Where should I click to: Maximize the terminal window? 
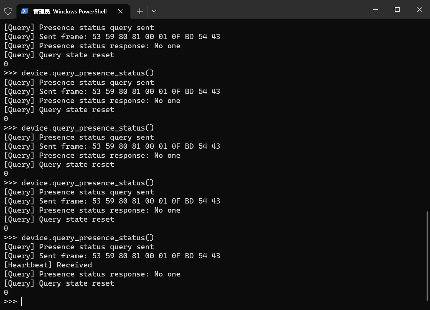pos(397,10)
